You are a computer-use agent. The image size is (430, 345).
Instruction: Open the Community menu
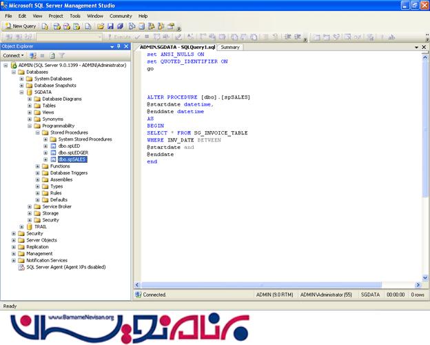pos(121,16)
